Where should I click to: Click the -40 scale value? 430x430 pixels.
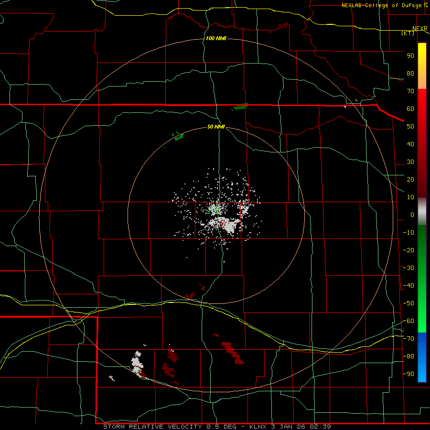tap(408, 286)
